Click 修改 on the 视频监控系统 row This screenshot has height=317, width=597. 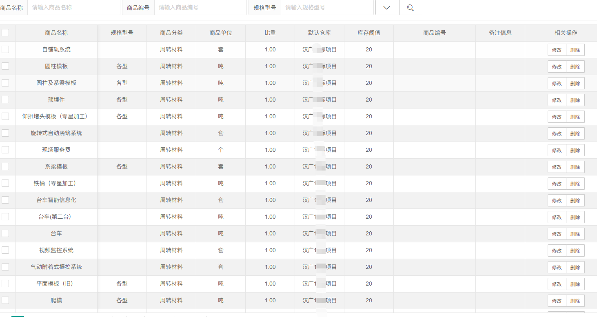tap(557, 250)
